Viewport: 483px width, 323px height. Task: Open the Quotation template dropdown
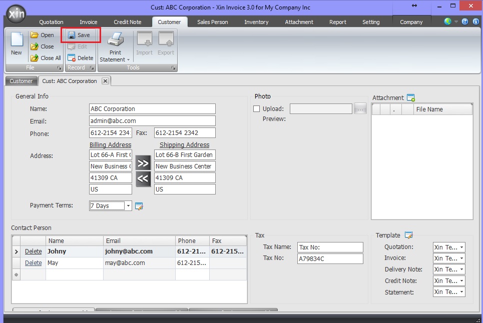(x=461, y=247)
